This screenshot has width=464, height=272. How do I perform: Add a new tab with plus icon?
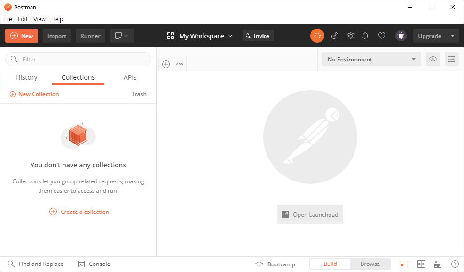pos(166,64)
